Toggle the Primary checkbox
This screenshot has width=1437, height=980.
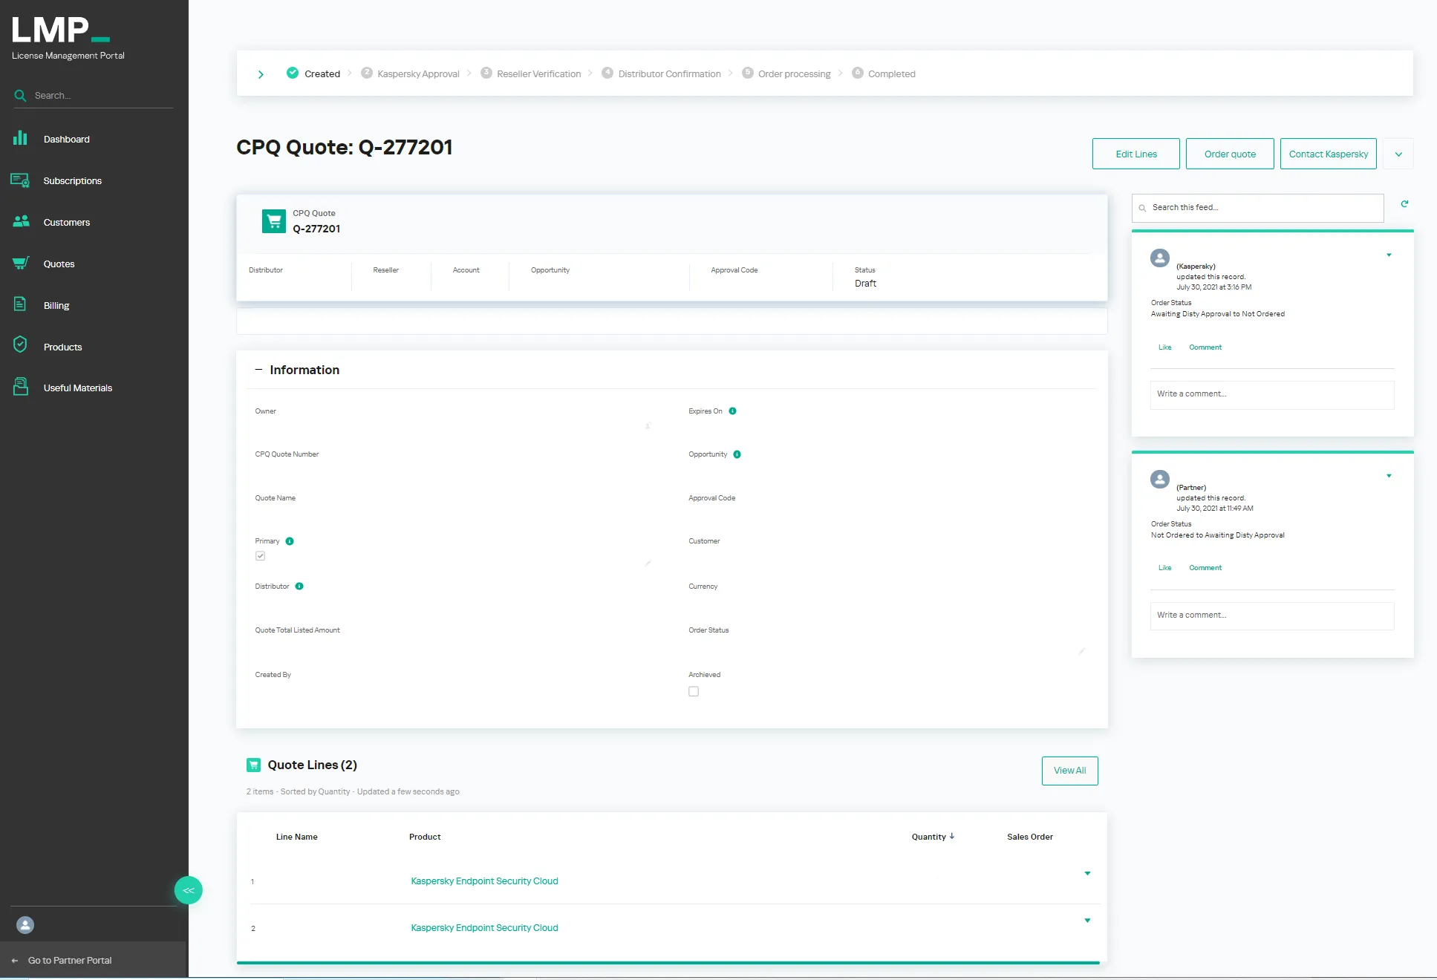click(x=261, y=556)
